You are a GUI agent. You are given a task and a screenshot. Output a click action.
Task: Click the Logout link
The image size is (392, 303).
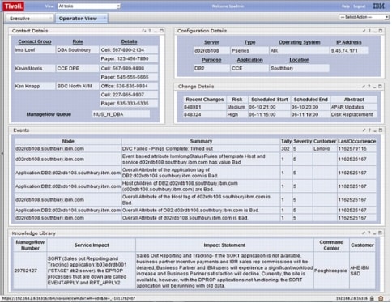coord(360,6)
